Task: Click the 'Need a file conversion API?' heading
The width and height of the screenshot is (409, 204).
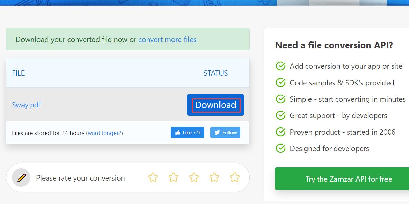Action: [334, 45]
